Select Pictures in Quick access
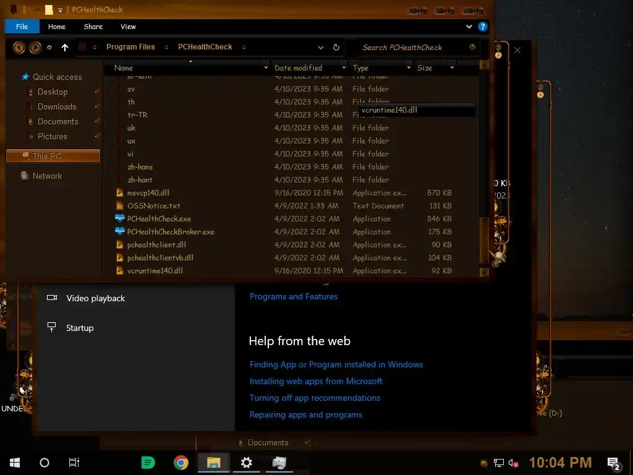The image size is (633, 475). [x=52, y=137]
